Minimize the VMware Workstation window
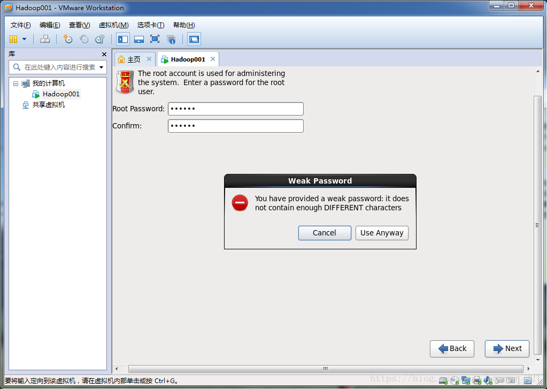 coord(496,6)
